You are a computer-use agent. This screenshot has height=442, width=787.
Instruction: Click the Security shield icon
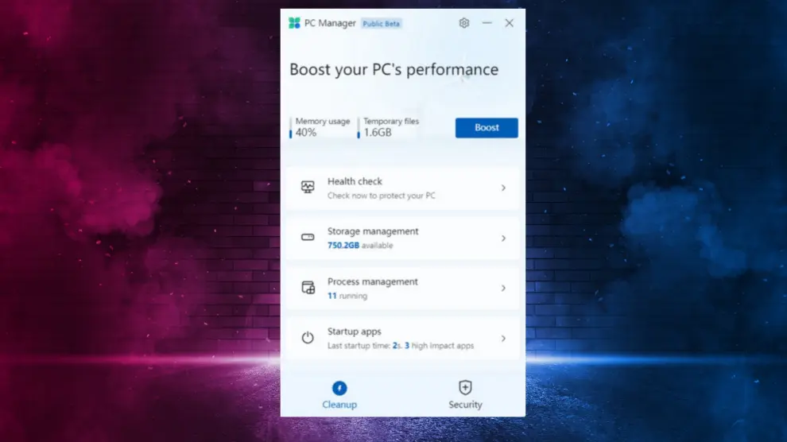tap(465, 387)
